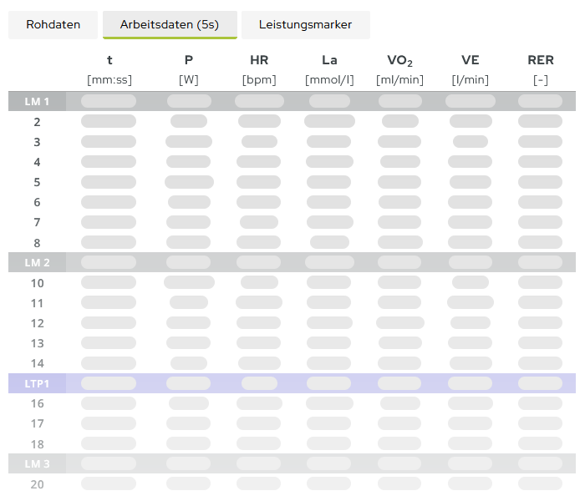The image size is (585, 501).
Task: Click row number 5 label
Action: pos(37,182)
